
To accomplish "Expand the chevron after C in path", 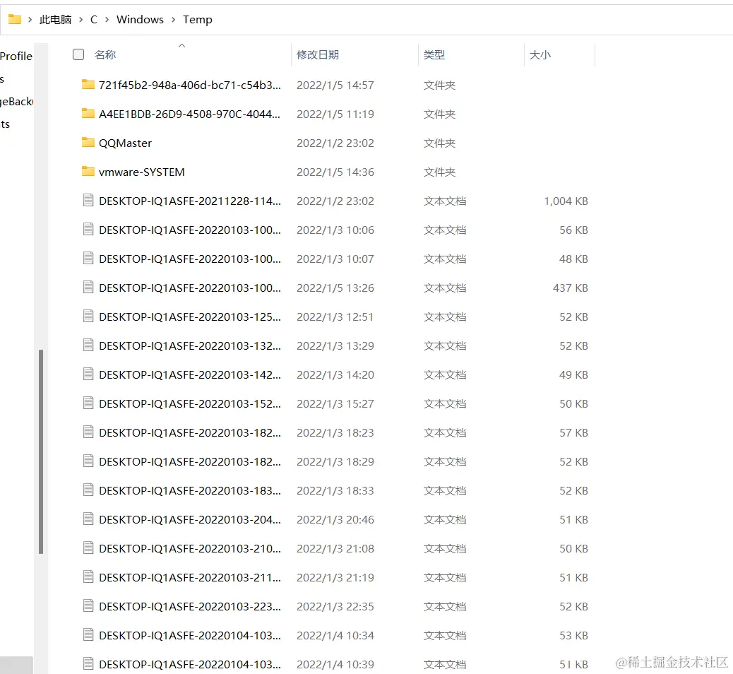I will 107,20.
